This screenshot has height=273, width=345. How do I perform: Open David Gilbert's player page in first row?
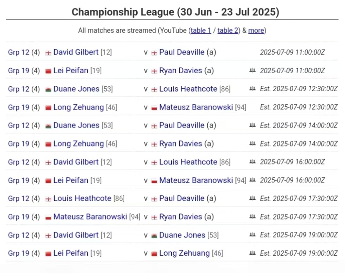pos(76,52)
